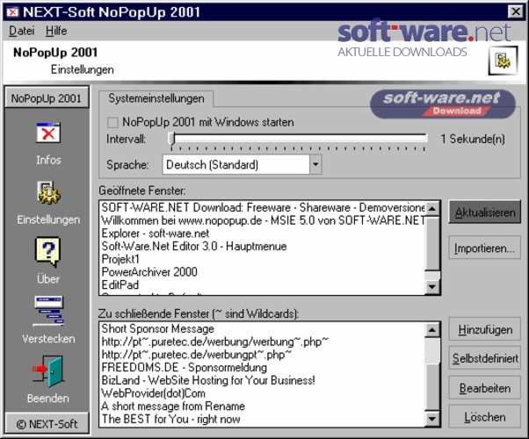
Task: Click the Bearbeiten button
Action: pos(485,388)
